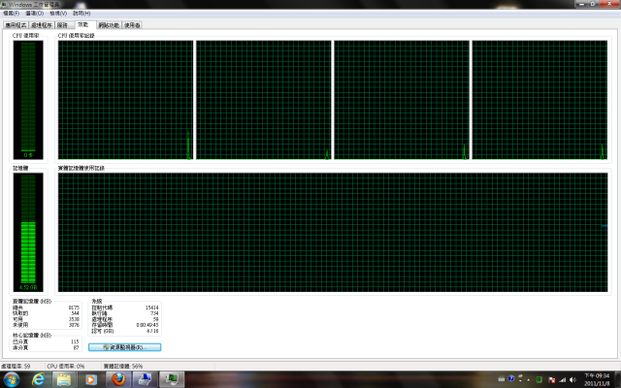
Task: Click the status bar CPU usage 0%
Action: coord(66,367)
